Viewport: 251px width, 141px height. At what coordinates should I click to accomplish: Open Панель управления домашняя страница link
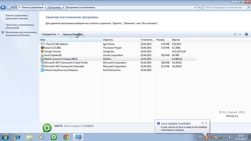[x=17, y=17]
